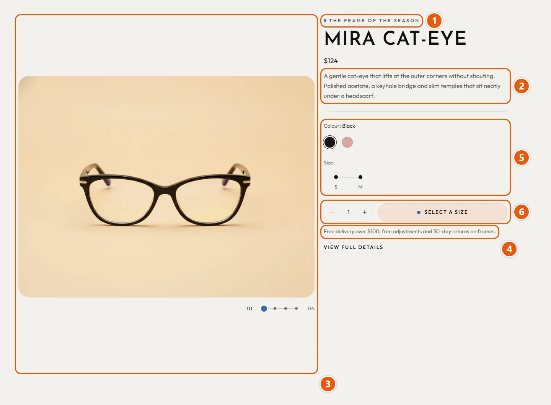The height and width of the screenshot is (405, 551).
Task: Jump to third gallery slide dot
Action: (285, 309)
